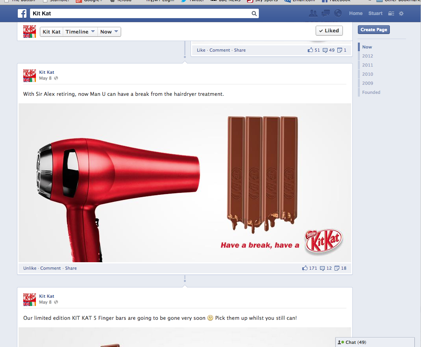Screen dimensions: 421x347
Task: Open the Now dropdown filter
Action: (x=109, y=32)
